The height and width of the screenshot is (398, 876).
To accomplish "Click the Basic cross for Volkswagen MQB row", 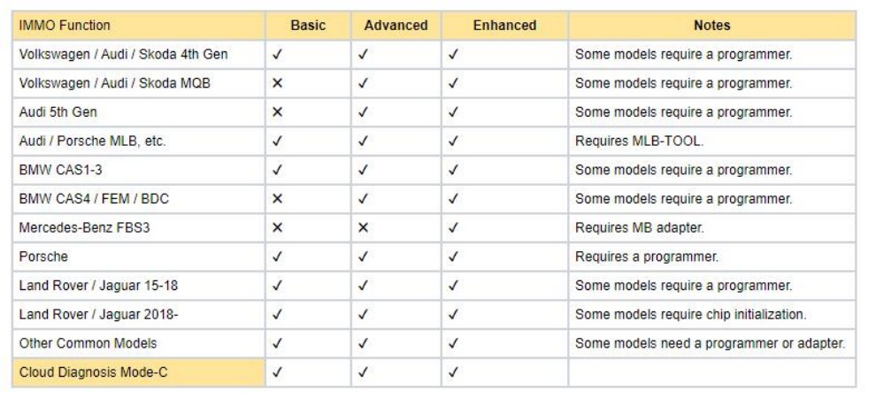I will point(277,83).
